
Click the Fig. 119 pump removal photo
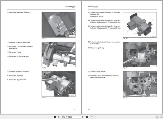click(58, 84)
